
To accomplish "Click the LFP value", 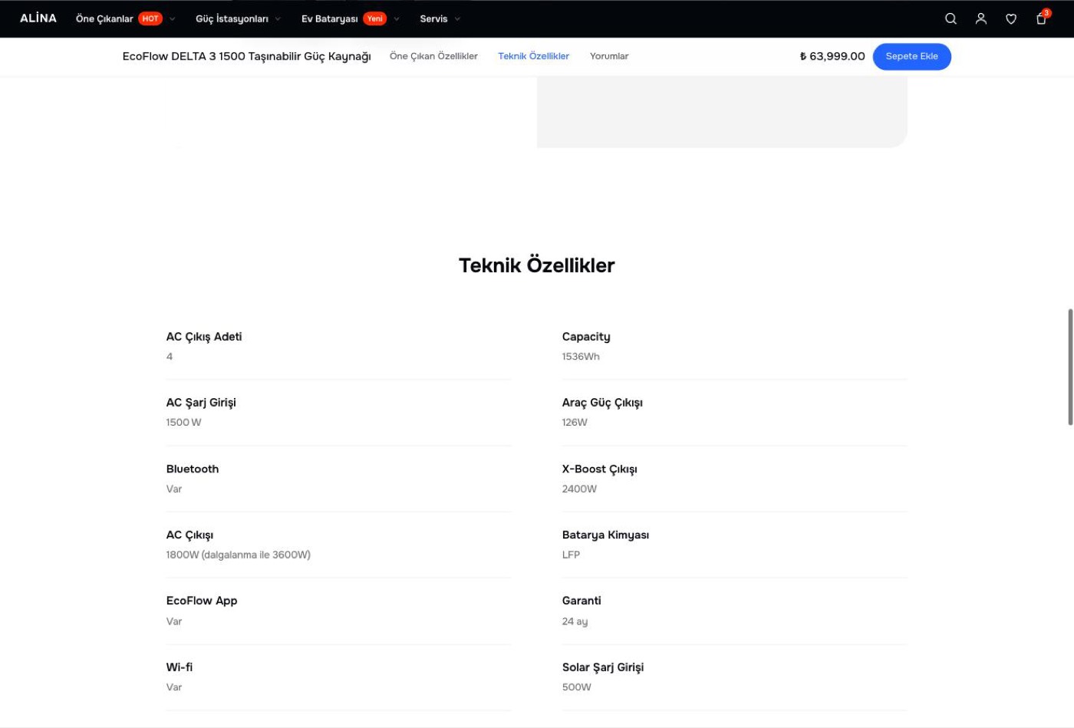I will pyautogui.click(x=571, y=555).
